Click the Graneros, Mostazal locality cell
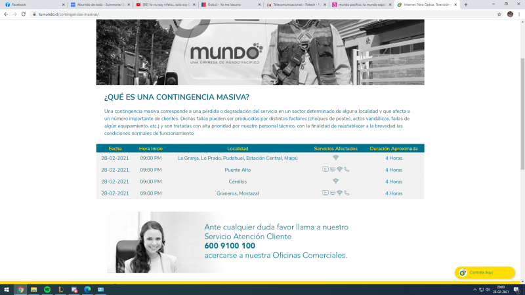The height and width of the screenshot is (295, 525). click(238, 193)
